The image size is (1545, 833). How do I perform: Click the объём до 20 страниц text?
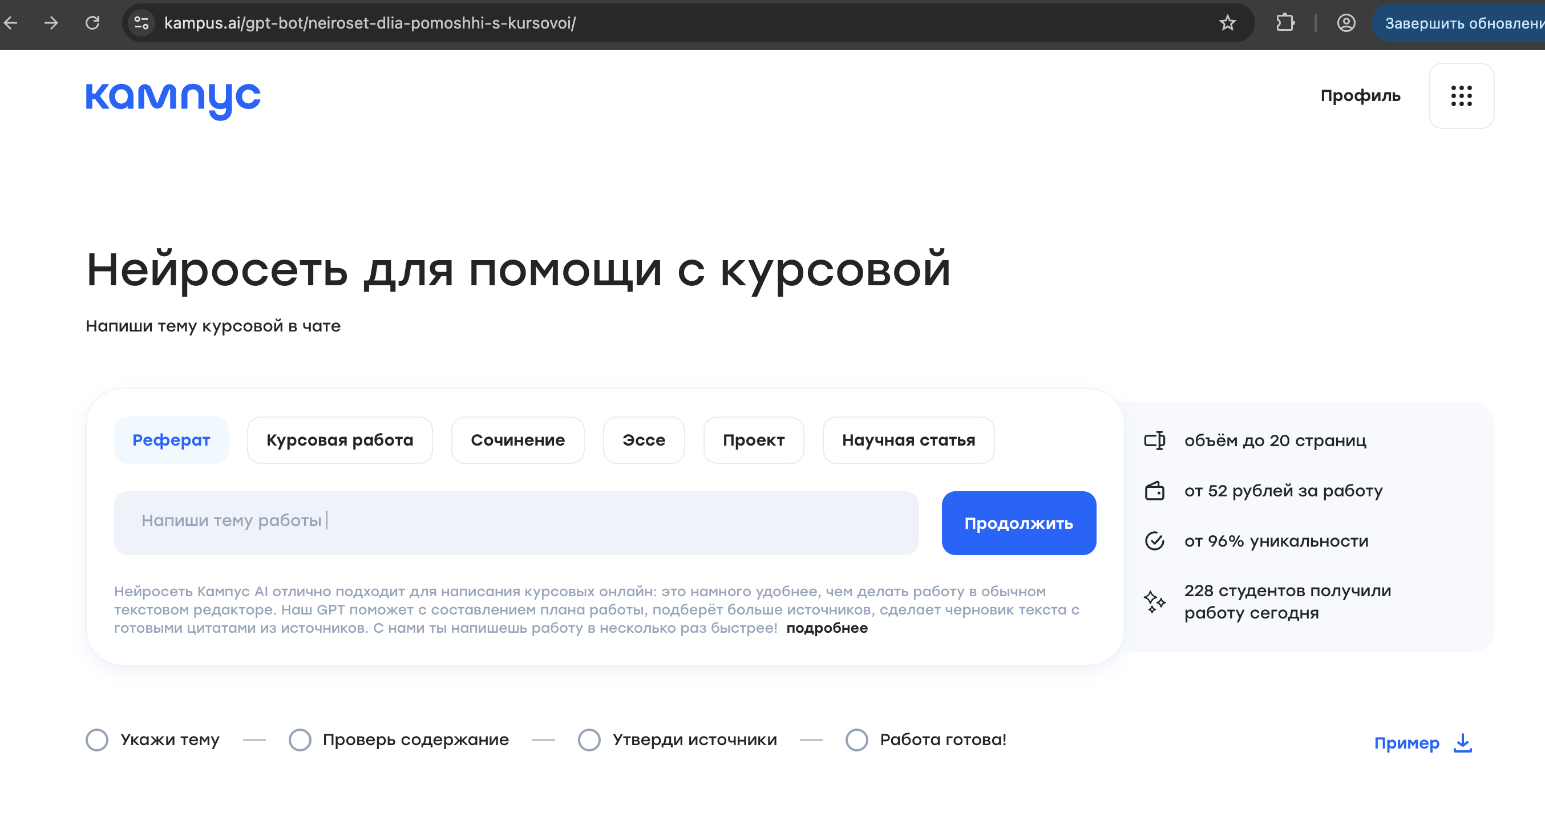(1275, 441)
